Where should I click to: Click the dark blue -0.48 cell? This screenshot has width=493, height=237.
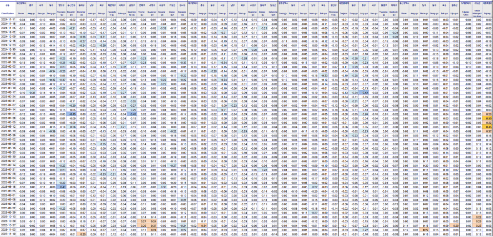(62, 187)
